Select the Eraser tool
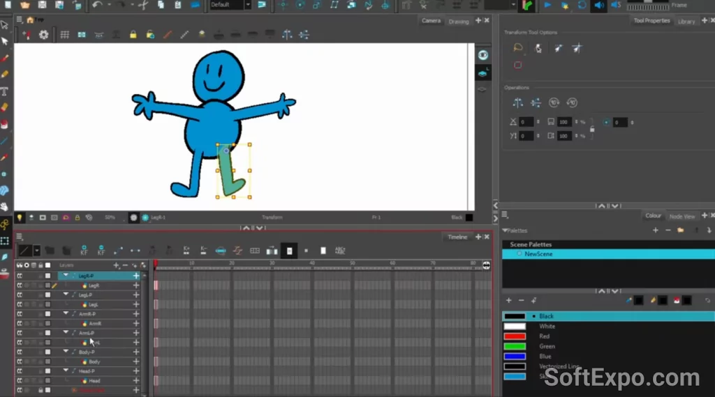 (x=5, y=107)
